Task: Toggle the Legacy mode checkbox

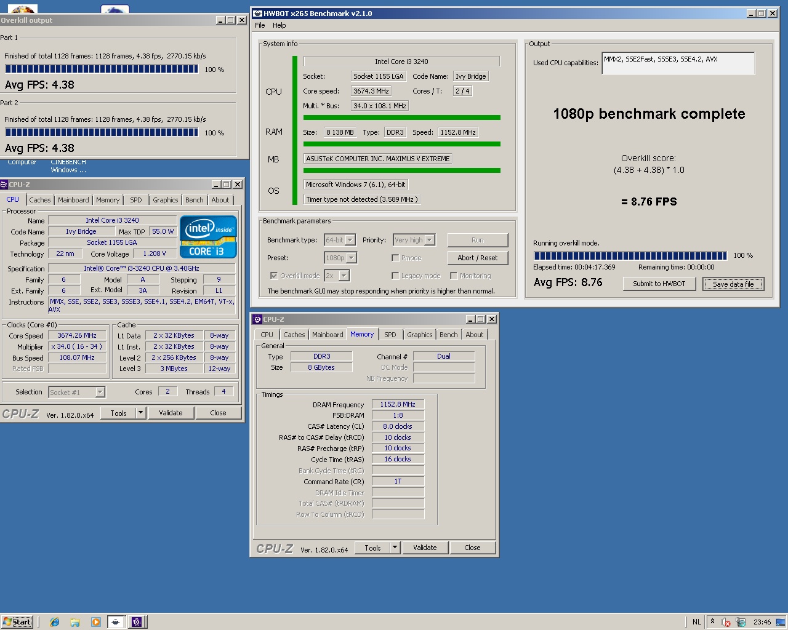Action: [x=395, y=276]
